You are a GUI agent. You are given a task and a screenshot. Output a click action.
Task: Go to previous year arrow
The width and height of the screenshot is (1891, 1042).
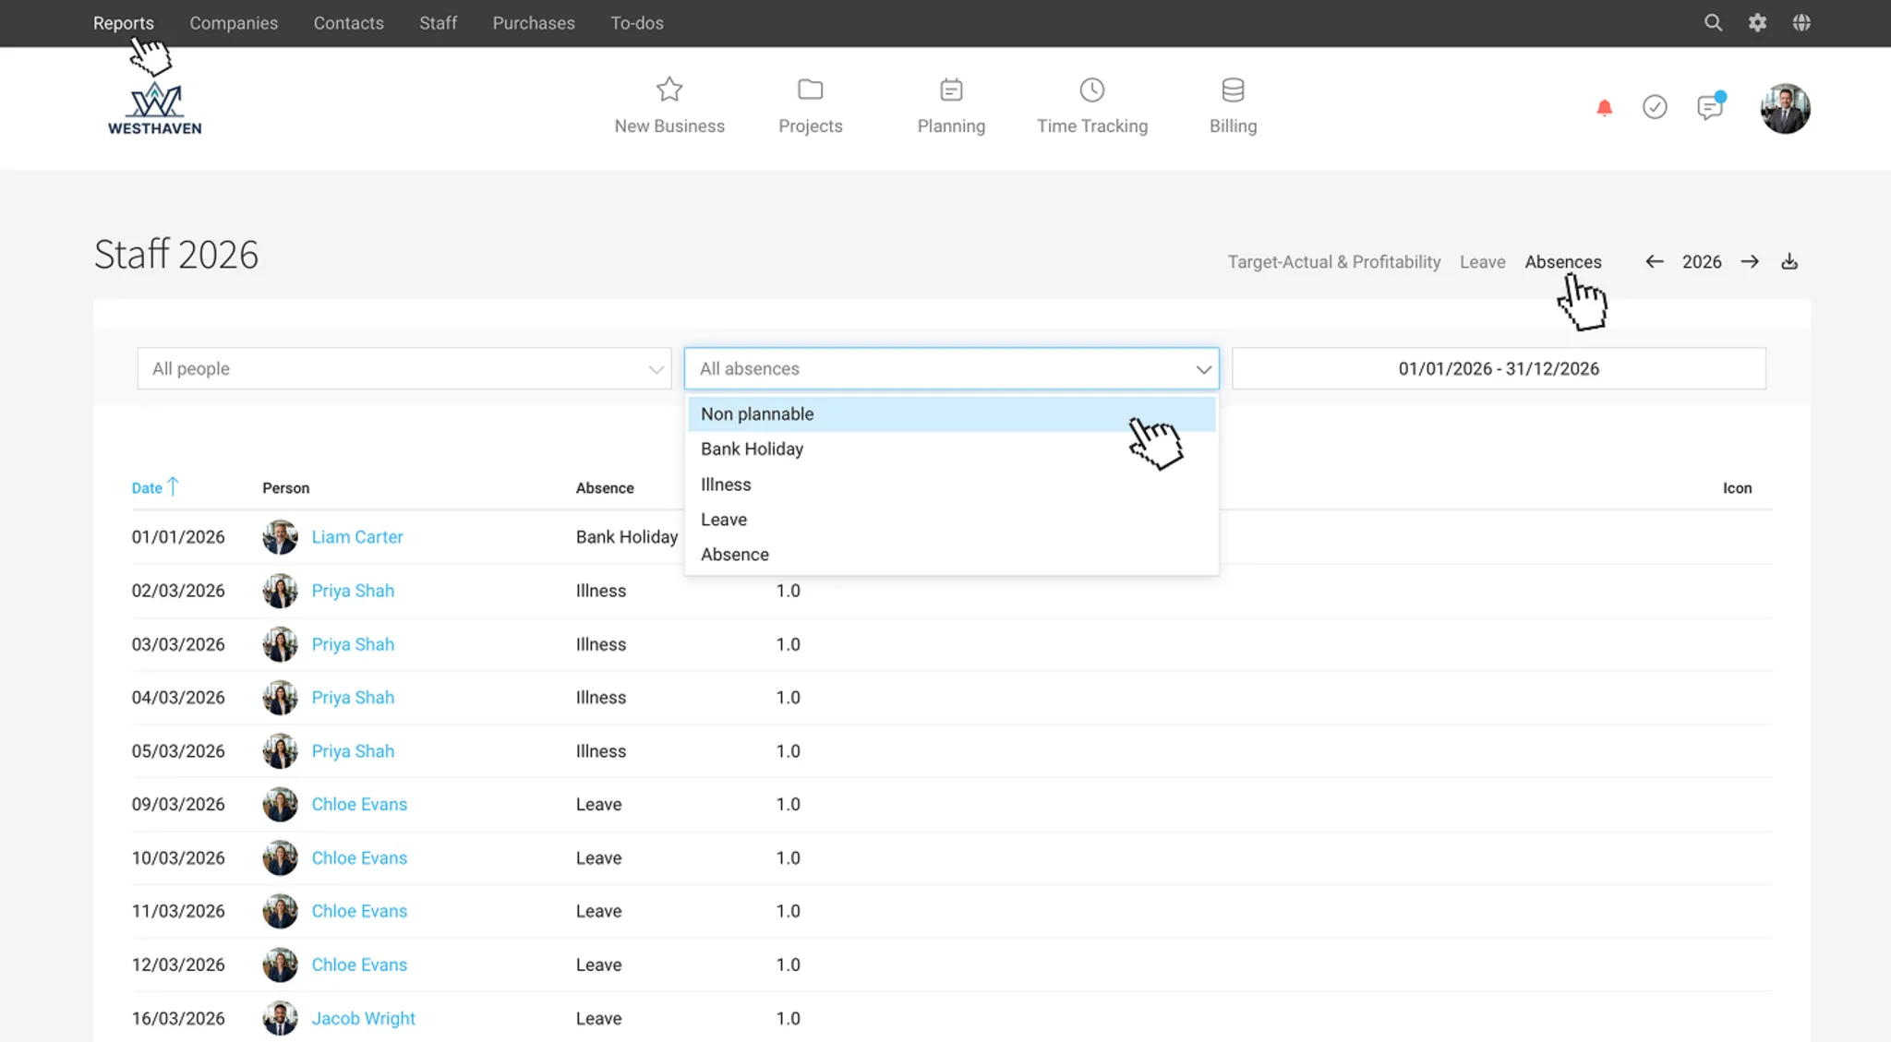coord(1655,262)
